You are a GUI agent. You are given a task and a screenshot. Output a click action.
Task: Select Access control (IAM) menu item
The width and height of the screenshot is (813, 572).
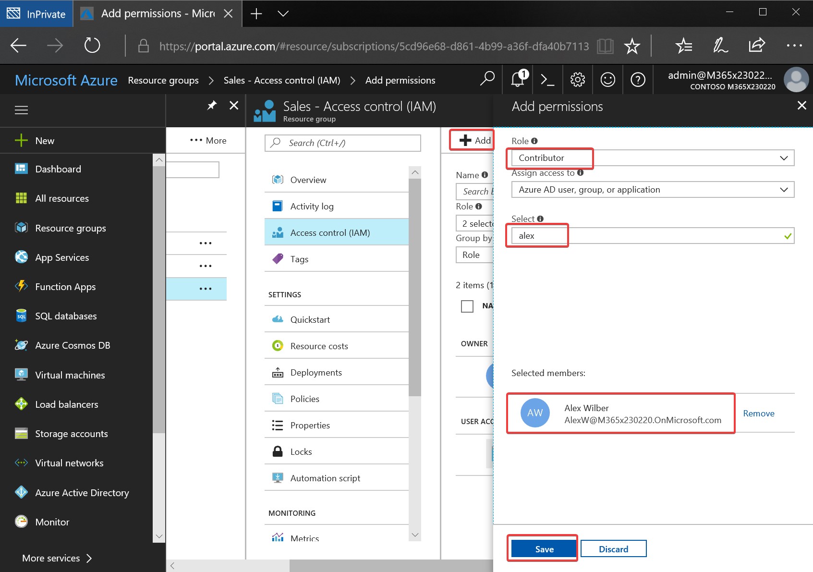tap(336, 232)
